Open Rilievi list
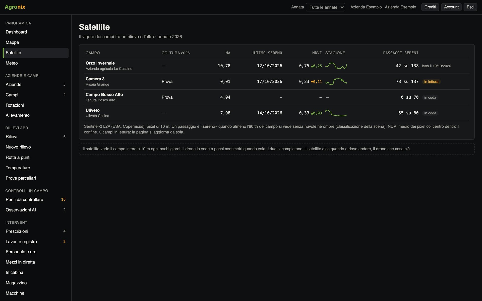The image size is (482, 301). (35, 137)
